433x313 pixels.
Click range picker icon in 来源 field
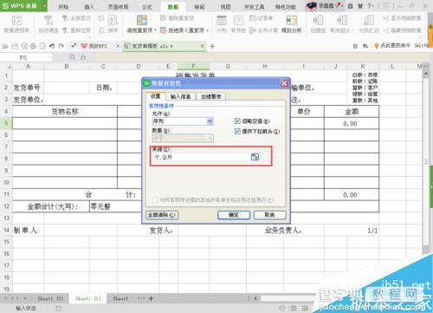pos(255,157)
